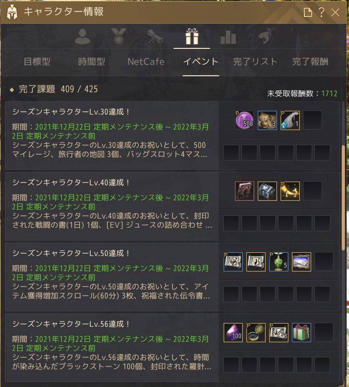The width and height of the screenshot is (349, 387).
Task: Click the 500 mileage purple coin reward
Action: click(x=244, y=120)
